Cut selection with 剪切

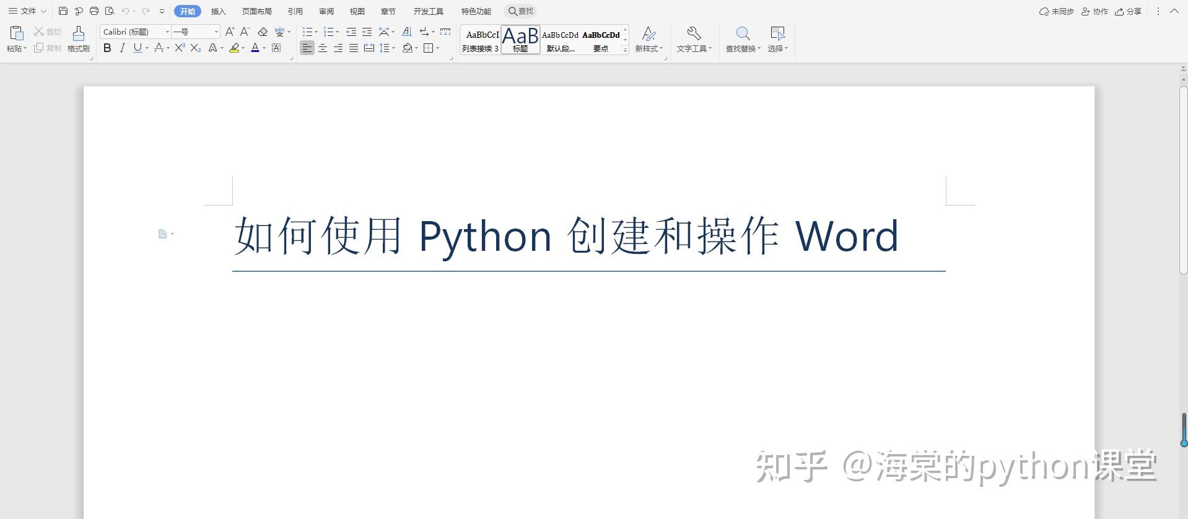click(48, 32)
